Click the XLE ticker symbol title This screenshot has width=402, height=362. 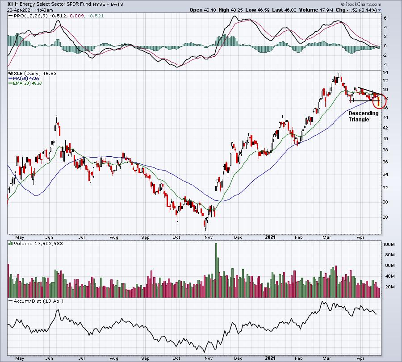point(13,4)
